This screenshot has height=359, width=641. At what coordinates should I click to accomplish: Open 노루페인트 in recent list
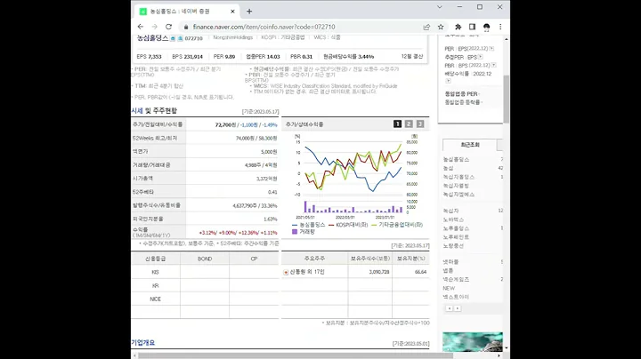456,237
